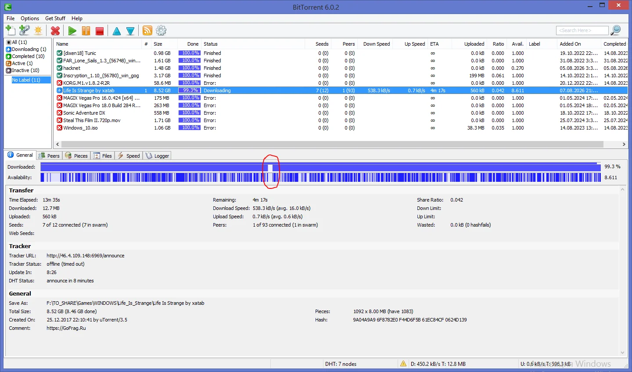Move torrent down the queue with the down arrow
632x372 pixels.
click(x=130, y=31)
